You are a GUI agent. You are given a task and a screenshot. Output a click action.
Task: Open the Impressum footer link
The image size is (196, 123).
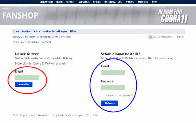27,115
